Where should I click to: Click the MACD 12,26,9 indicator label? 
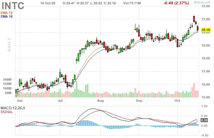(x=12, y=108)
